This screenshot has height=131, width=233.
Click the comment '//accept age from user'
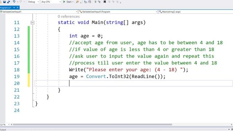click(102, 43)
